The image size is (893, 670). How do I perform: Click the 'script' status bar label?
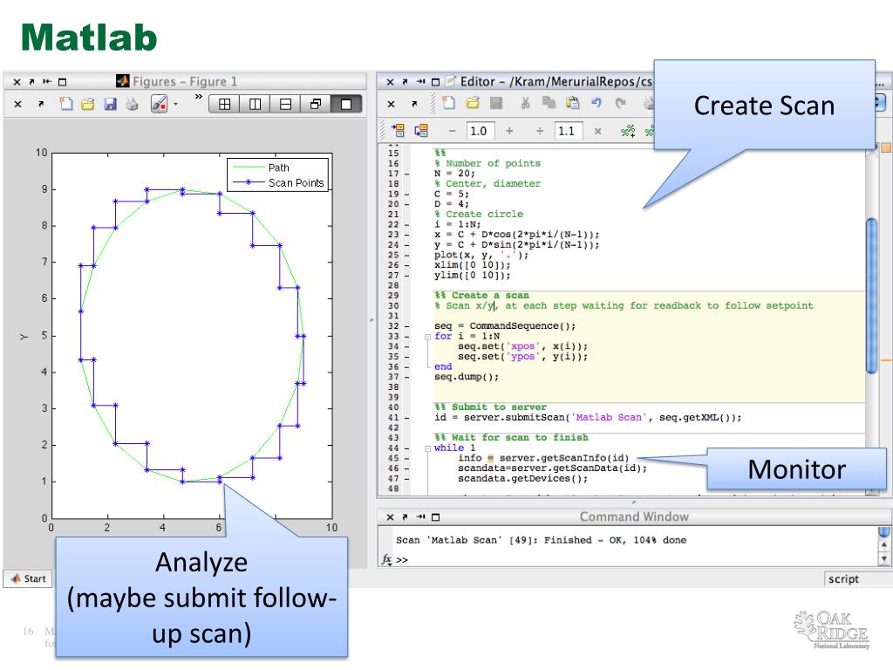click(843, 579)
